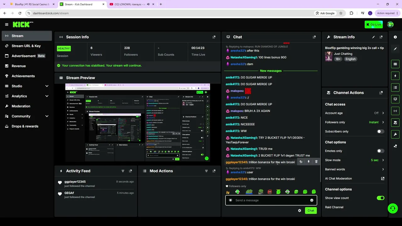Open Mod Actions filter options
Screen dimensions: 402x226
206,171
